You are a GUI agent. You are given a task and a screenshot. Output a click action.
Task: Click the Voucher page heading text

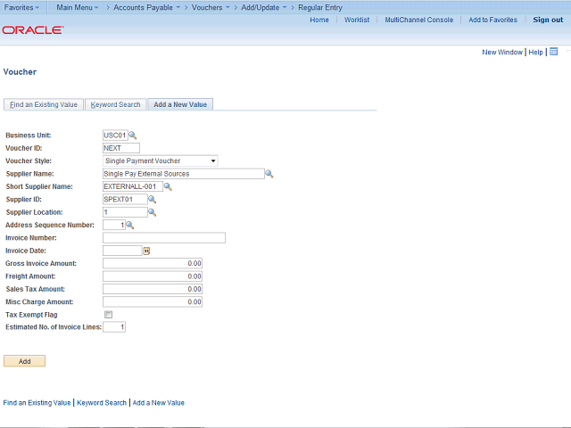pyautogui.click(x=20, y=71)
